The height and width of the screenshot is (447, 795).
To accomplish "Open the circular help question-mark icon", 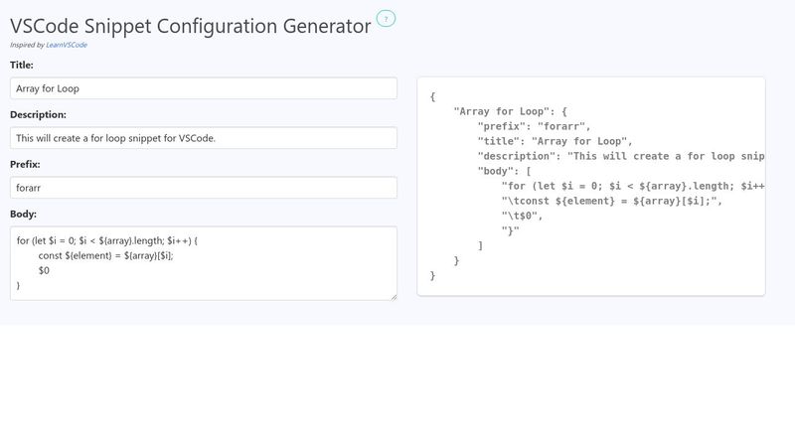I will [x=386, y=19].
